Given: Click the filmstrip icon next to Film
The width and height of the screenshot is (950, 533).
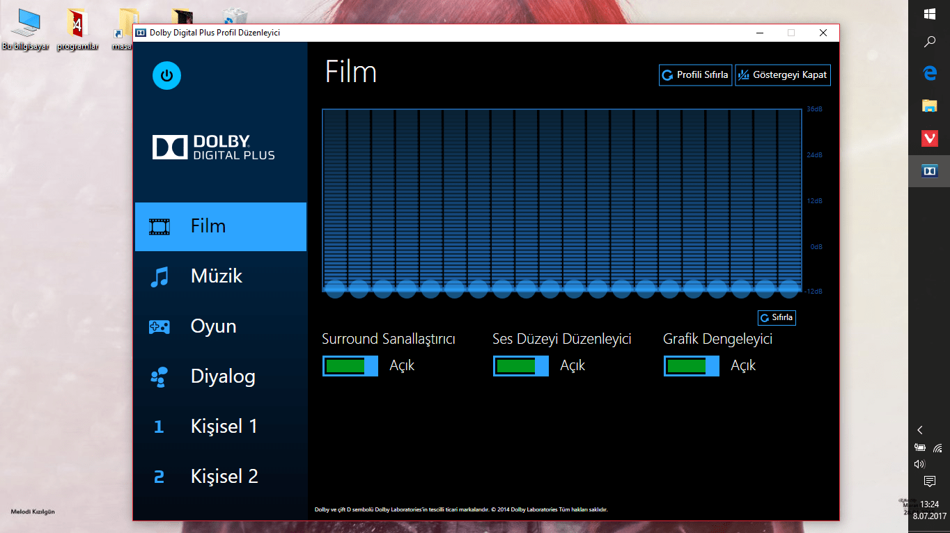Looking at the screenshot, I should click(159, 226).
